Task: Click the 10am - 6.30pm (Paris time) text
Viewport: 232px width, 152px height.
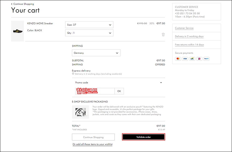Action: (190, 17)
